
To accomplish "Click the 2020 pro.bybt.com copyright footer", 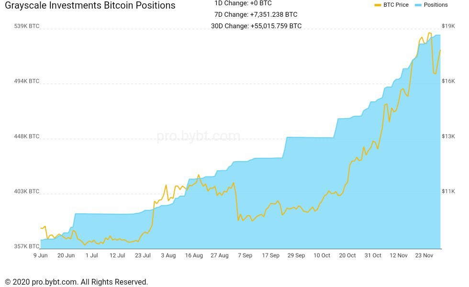I will tap(77, 282).
